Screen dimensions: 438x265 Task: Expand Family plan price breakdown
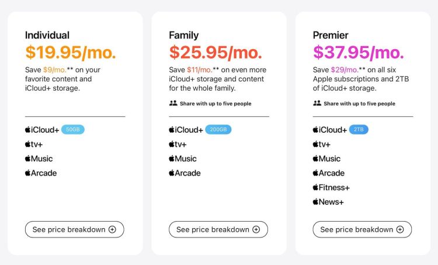tap(218, 229)
